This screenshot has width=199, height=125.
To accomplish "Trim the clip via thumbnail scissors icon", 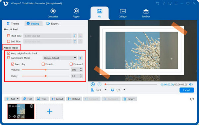I will [x=23, y=116].
